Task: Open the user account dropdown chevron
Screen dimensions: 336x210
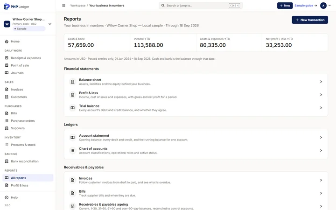Action: (x=329, y=6)
